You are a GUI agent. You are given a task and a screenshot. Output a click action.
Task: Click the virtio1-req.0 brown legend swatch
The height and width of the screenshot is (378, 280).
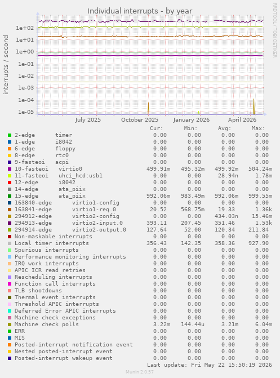[10, 210]
